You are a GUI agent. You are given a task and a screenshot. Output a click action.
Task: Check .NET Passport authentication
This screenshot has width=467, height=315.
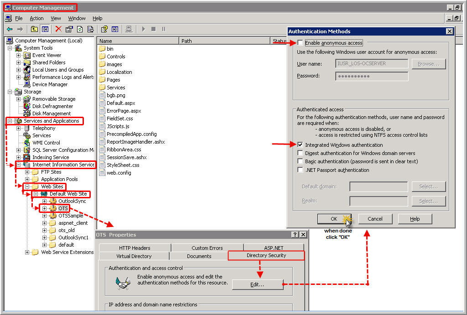(x=300, y=170)
